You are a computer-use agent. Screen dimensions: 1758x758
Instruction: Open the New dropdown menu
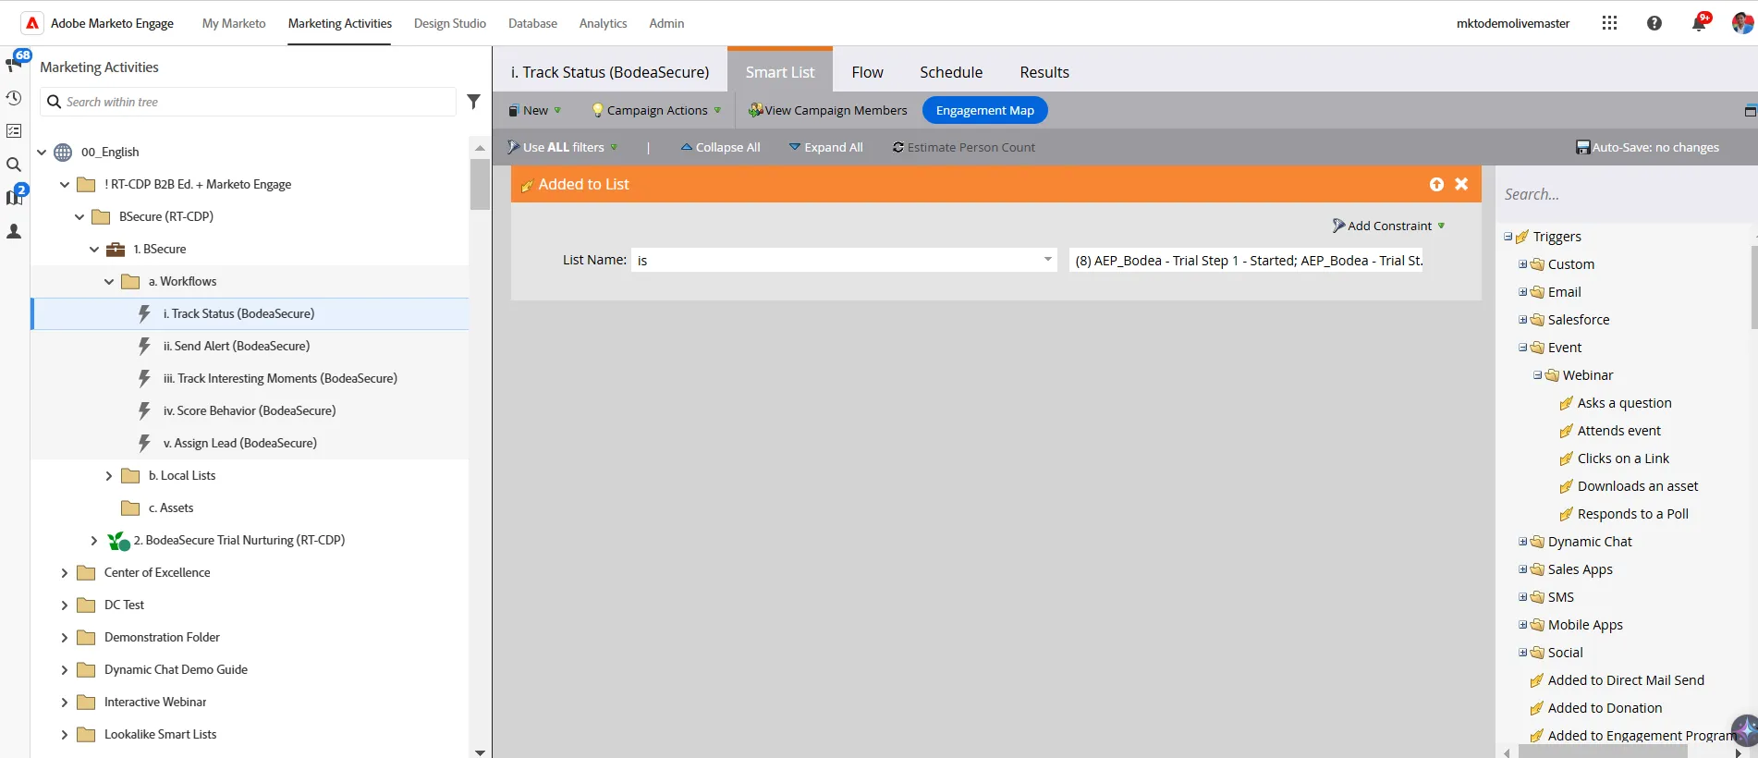pos(535,110)
